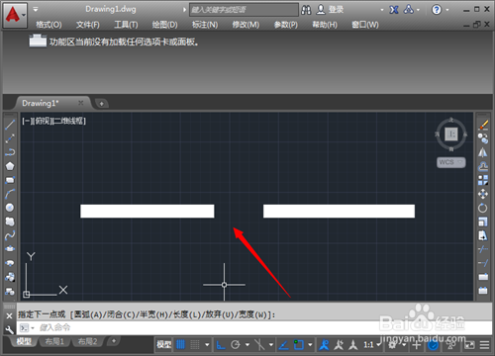Open the Autodesk Exchange Apps icon
495x356 pixels.
pyautogui.click(x=394, y=10)
